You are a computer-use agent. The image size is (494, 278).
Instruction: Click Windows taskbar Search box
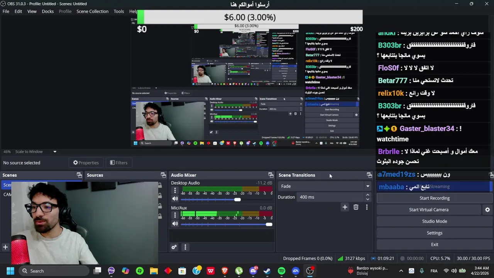[x=53, y=271]
